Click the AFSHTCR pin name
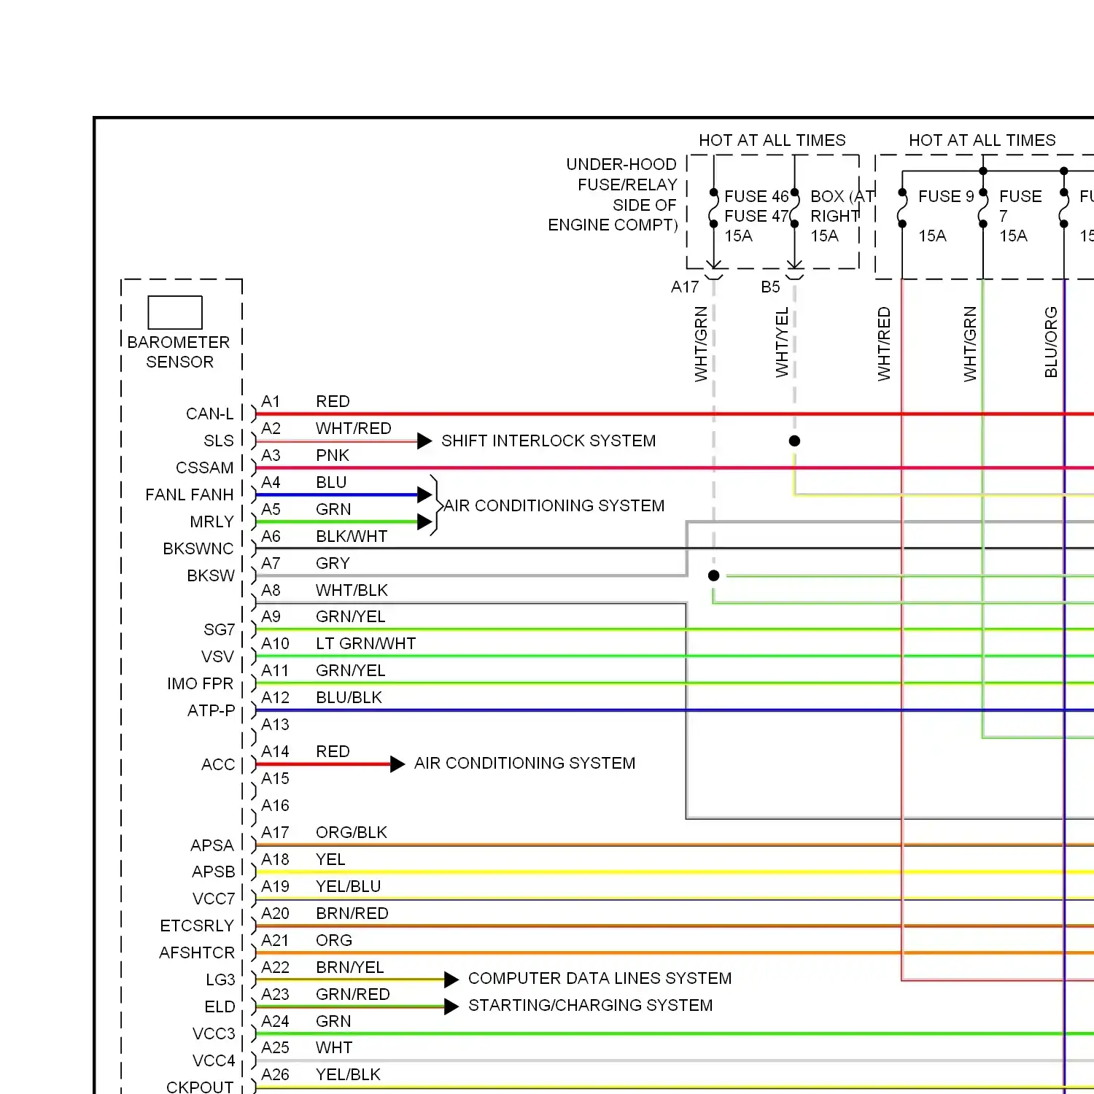The width and height of the screenshot is (1094, 1094). [197, 953]
